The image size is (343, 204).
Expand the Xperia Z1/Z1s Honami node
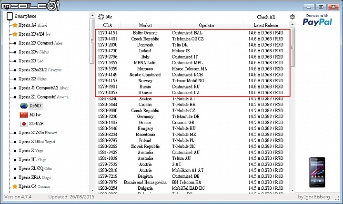click(15, 133)
